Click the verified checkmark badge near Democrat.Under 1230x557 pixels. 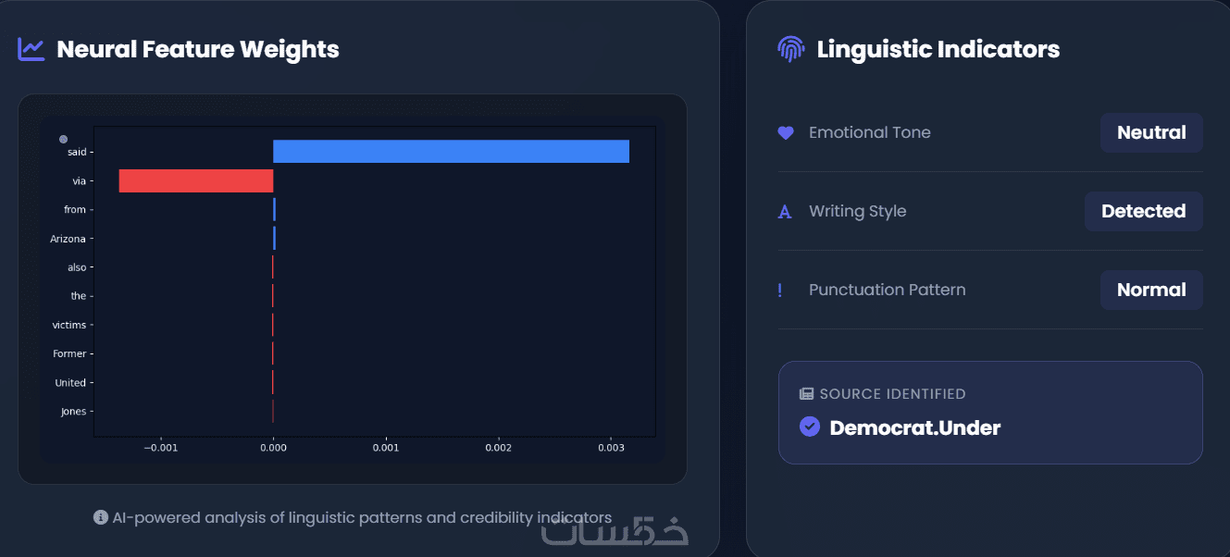tap(810, 427)
